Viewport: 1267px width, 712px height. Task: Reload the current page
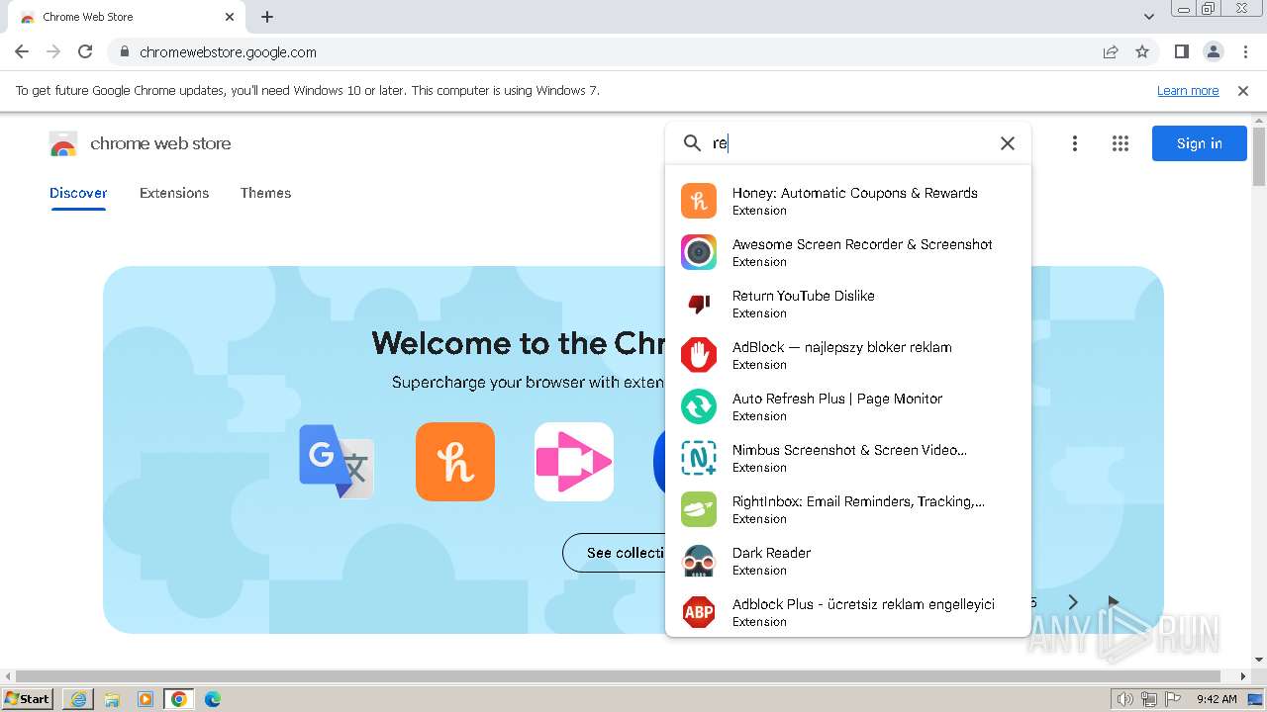85,52
